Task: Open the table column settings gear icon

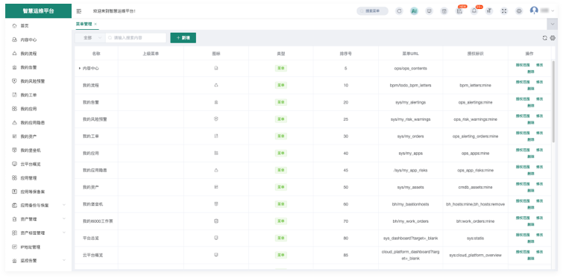Action: [x=553, y=38]
